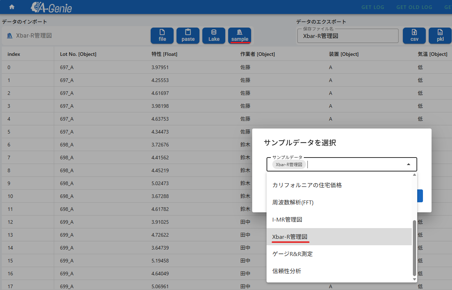Click GET OLD LOG in header
Screen dimensions: 452x290
pos(414,7)
